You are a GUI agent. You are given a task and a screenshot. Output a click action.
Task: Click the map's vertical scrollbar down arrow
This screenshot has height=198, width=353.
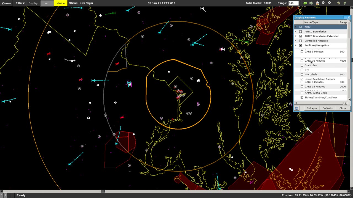point(351,188)
